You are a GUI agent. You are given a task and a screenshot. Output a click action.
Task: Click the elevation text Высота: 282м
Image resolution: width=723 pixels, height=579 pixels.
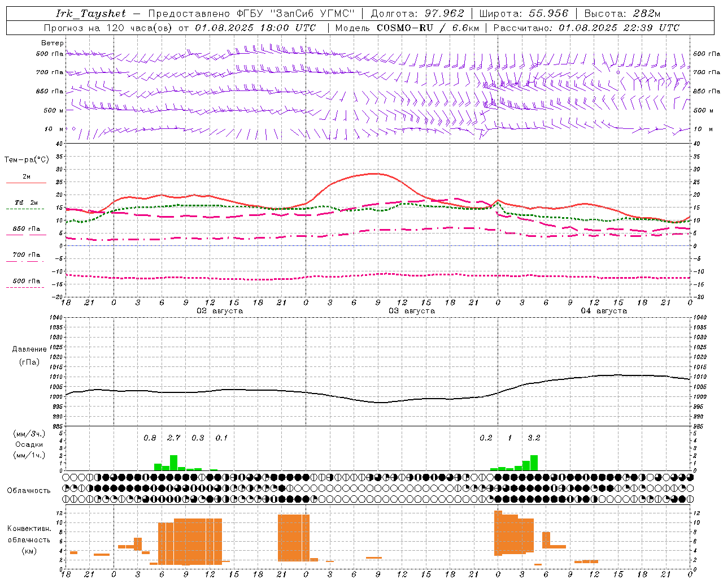tap(622, 14)
